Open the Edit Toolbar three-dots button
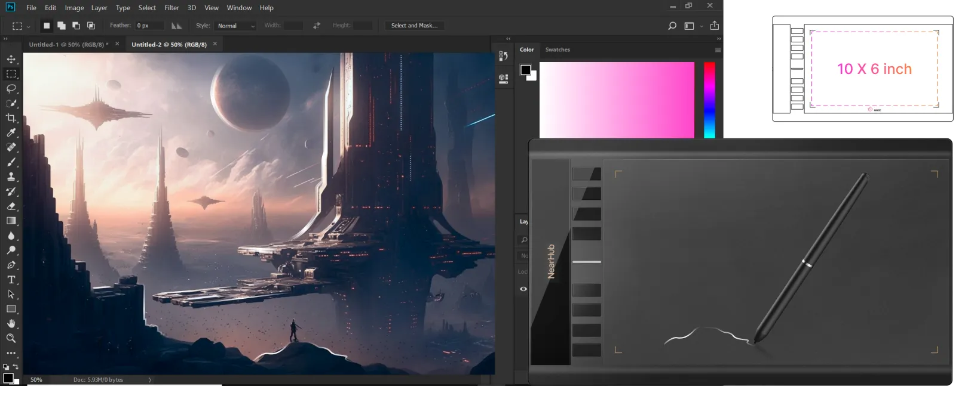 11,353
